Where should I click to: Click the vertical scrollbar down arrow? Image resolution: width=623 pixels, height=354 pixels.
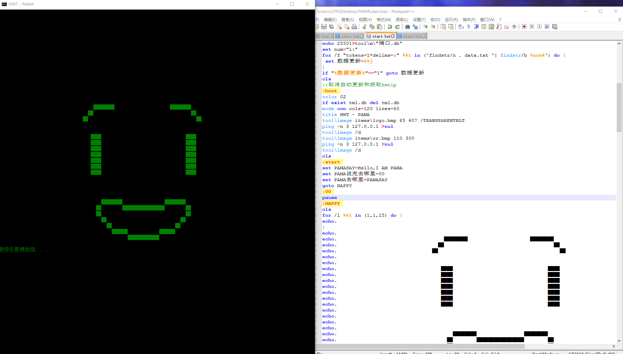(x=619, y=341)
